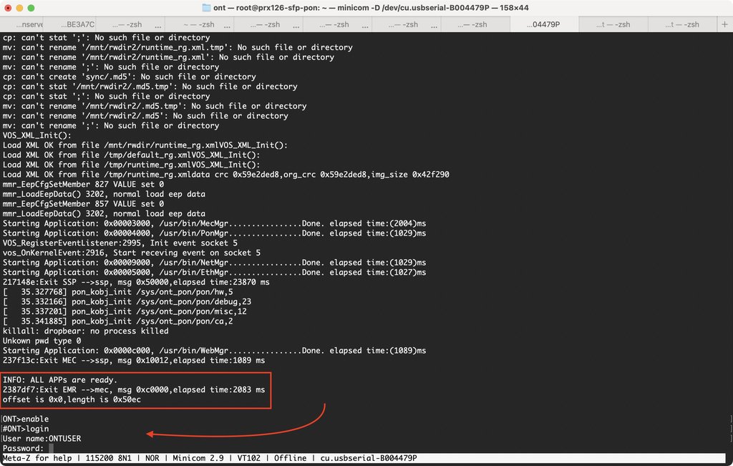Close the terminal window with the red button
This screenshot has height=466, width=733.
8,8
